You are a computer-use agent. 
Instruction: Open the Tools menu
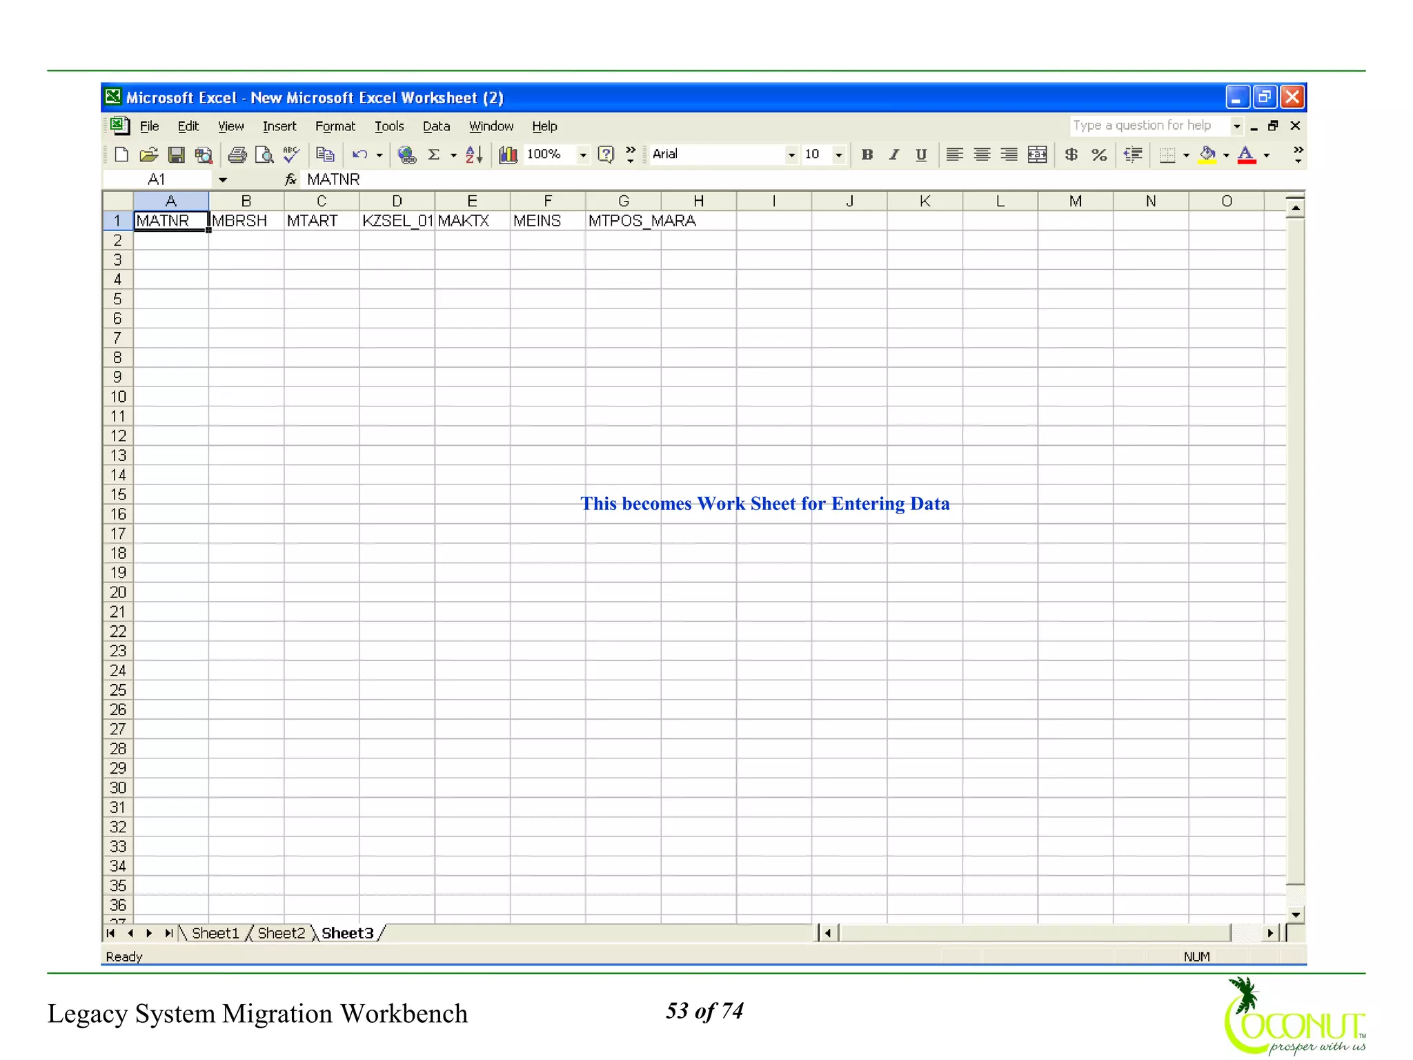388,126
